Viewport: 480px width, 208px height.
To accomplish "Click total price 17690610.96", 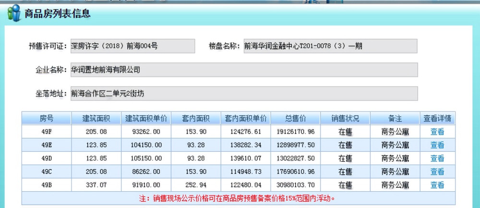I will click(295, 171).
